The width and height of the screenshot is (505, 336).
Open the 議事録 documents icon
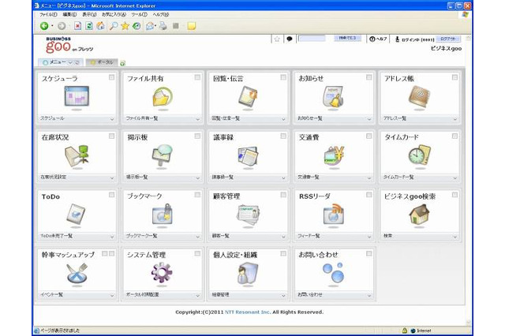coord(248,155)
